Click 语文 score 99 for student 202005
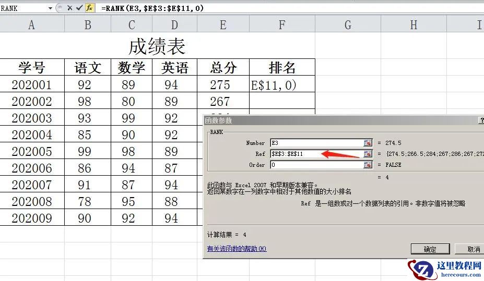484x281 pixels. pos(88,151)
